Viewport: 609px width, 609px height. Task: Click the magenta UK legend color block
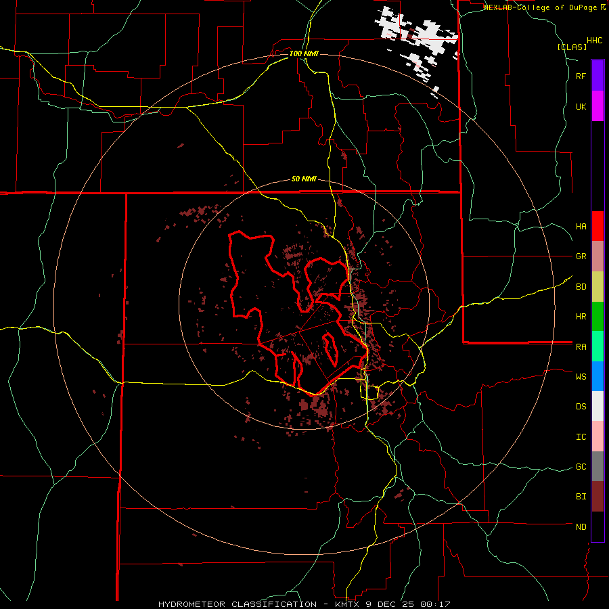[x=597, y=106]
